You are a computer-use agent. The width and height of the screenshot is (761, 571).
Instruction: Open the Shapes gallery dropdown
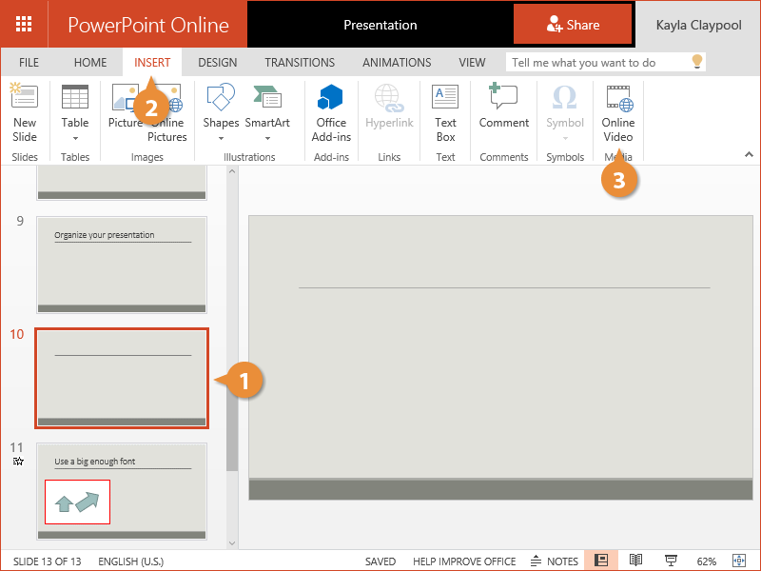point(221,137)
